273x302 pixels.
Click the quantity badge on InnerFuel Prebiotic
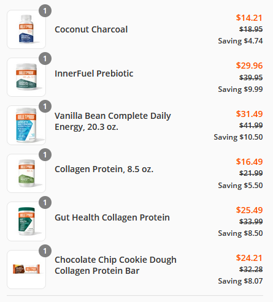(45, 59)
